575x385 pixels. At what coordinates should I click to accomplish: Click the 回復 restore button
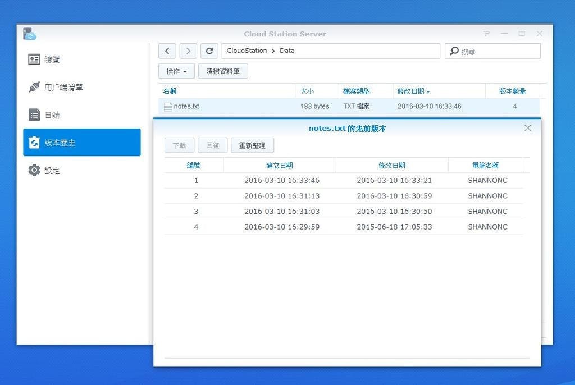[x=213, y=145]
